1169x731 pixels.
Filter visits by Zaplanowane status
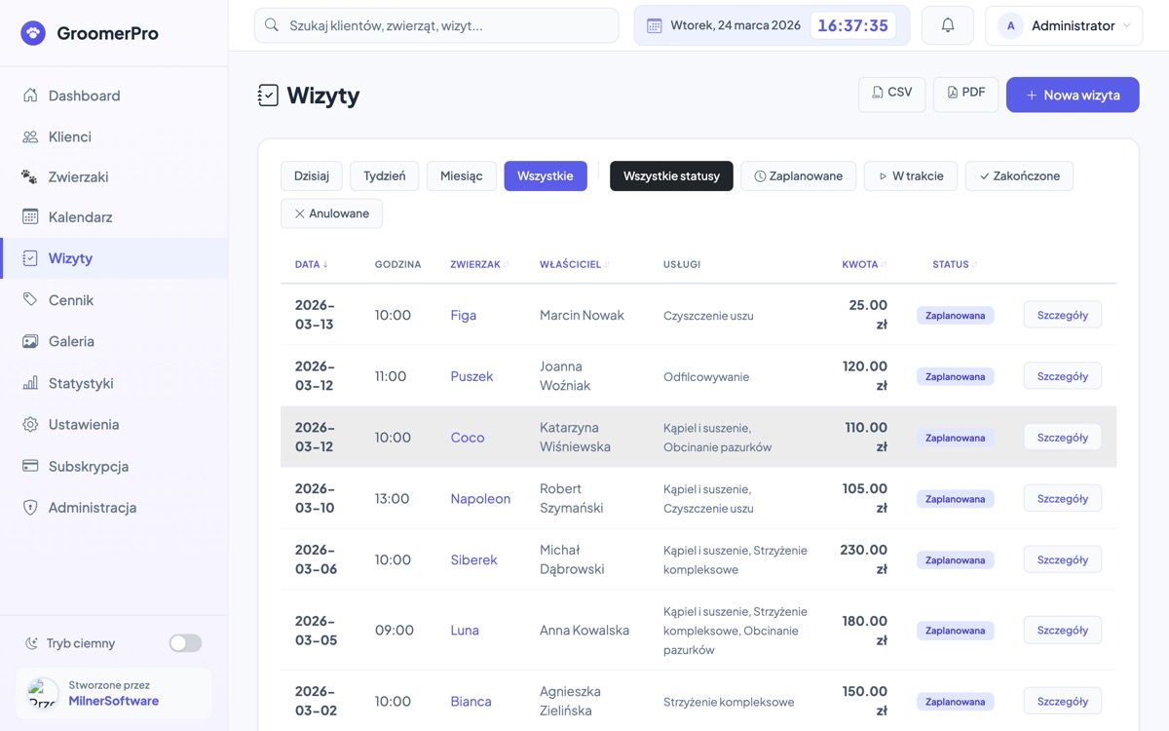tap(798, 176)
